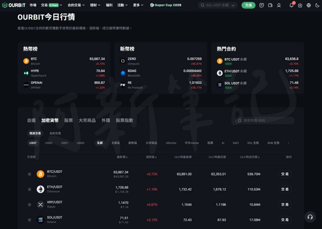Viewport: 322px width, 229px height.
Task: Switch to the 股票指數 tab
Action: point(124,121)
